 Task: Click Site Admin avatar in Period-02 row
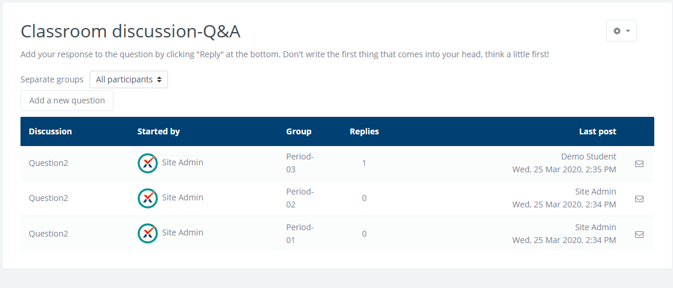pos(147,198)
